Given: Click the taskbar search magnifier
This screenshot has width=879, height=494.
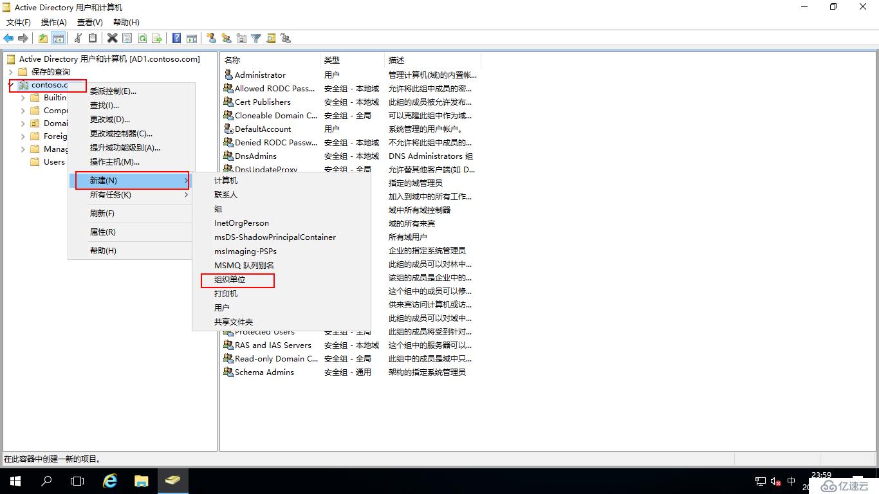Looking at the screenshot, I should pyautogui.click(x=46, y=480).
